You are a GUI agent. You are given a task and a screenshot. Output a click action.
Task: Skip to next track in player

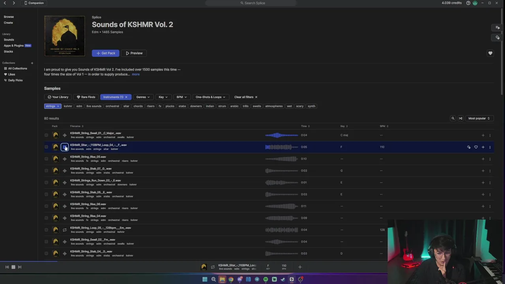[x=20, y=267]
